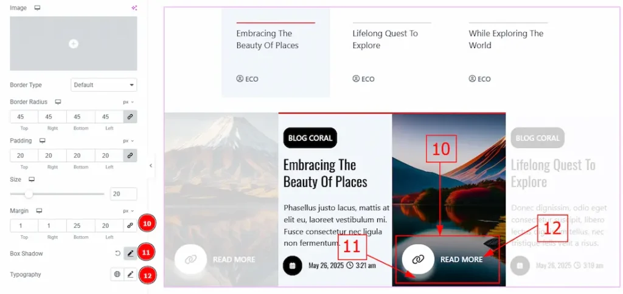
Task: Click the Typography edit pencil icon
Action: coord(130,275)
